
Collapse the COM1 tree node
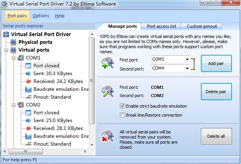tap(13, 58)
